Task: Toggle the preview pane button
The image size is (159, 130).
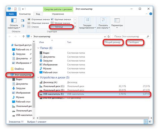Action: [22, 20]
